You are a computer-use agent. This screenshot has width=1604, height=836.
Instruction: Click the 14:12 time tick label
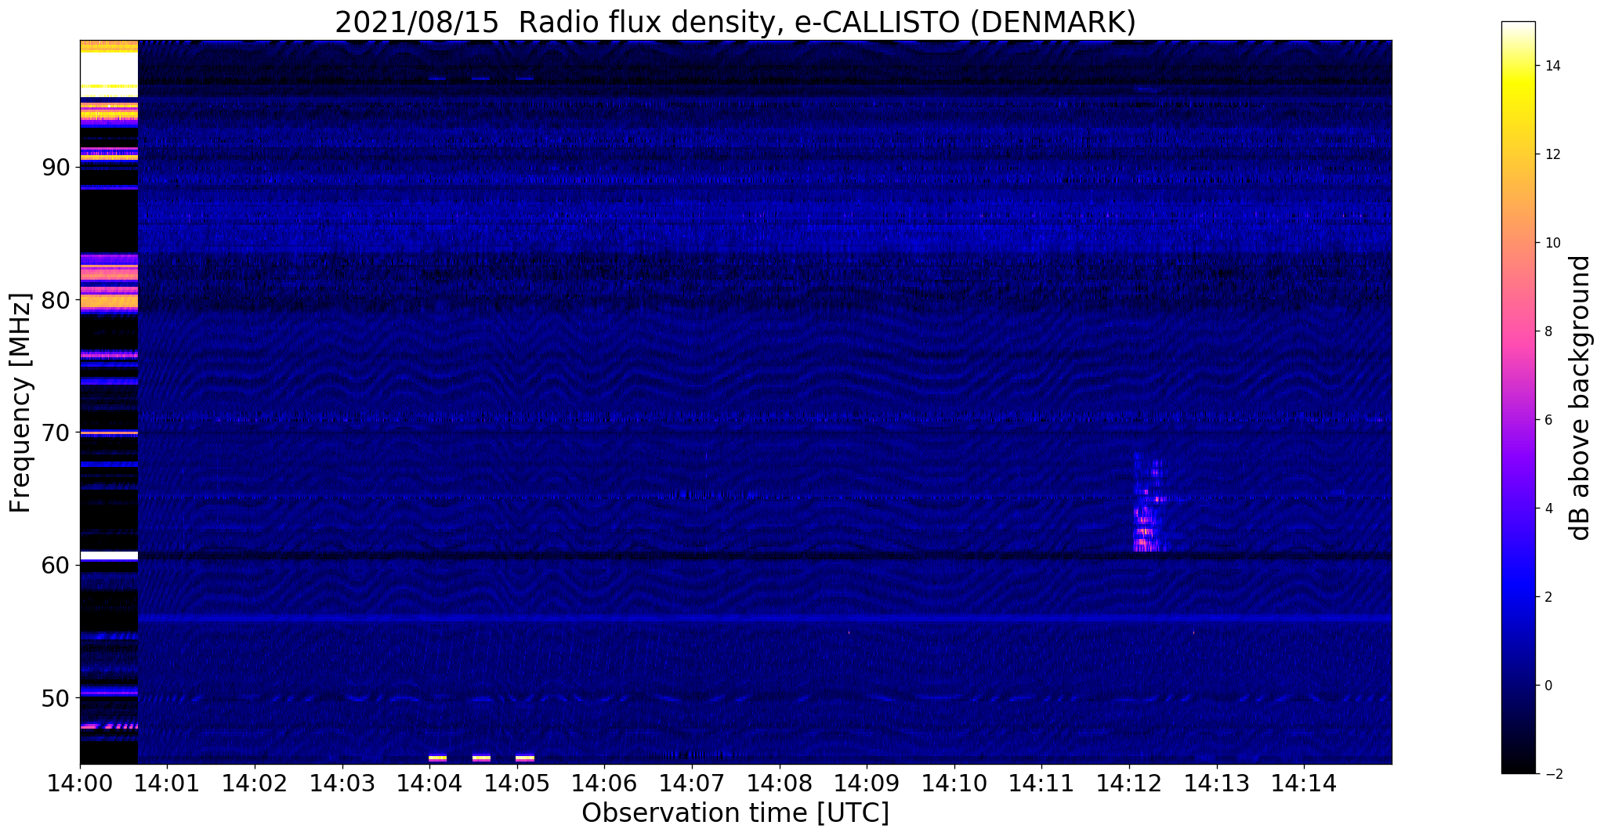[x=1129, y=783]
